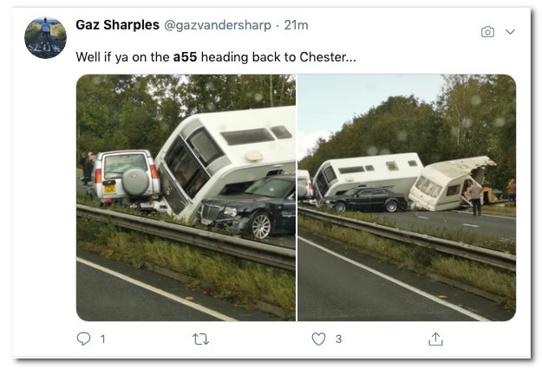Click the camera icon at top right
Image resolution: width=542 pixels, height=368 pixels.
pyautogui.click(x=487, y=32)
